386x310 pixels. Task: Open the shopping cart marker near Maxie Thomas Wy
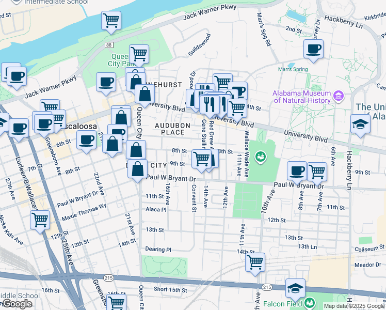[40, 221]
